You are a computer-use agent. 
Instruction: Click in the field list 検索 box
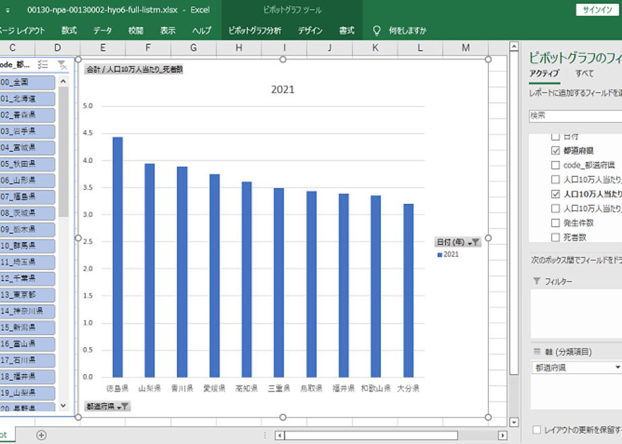tap(575, 116)
